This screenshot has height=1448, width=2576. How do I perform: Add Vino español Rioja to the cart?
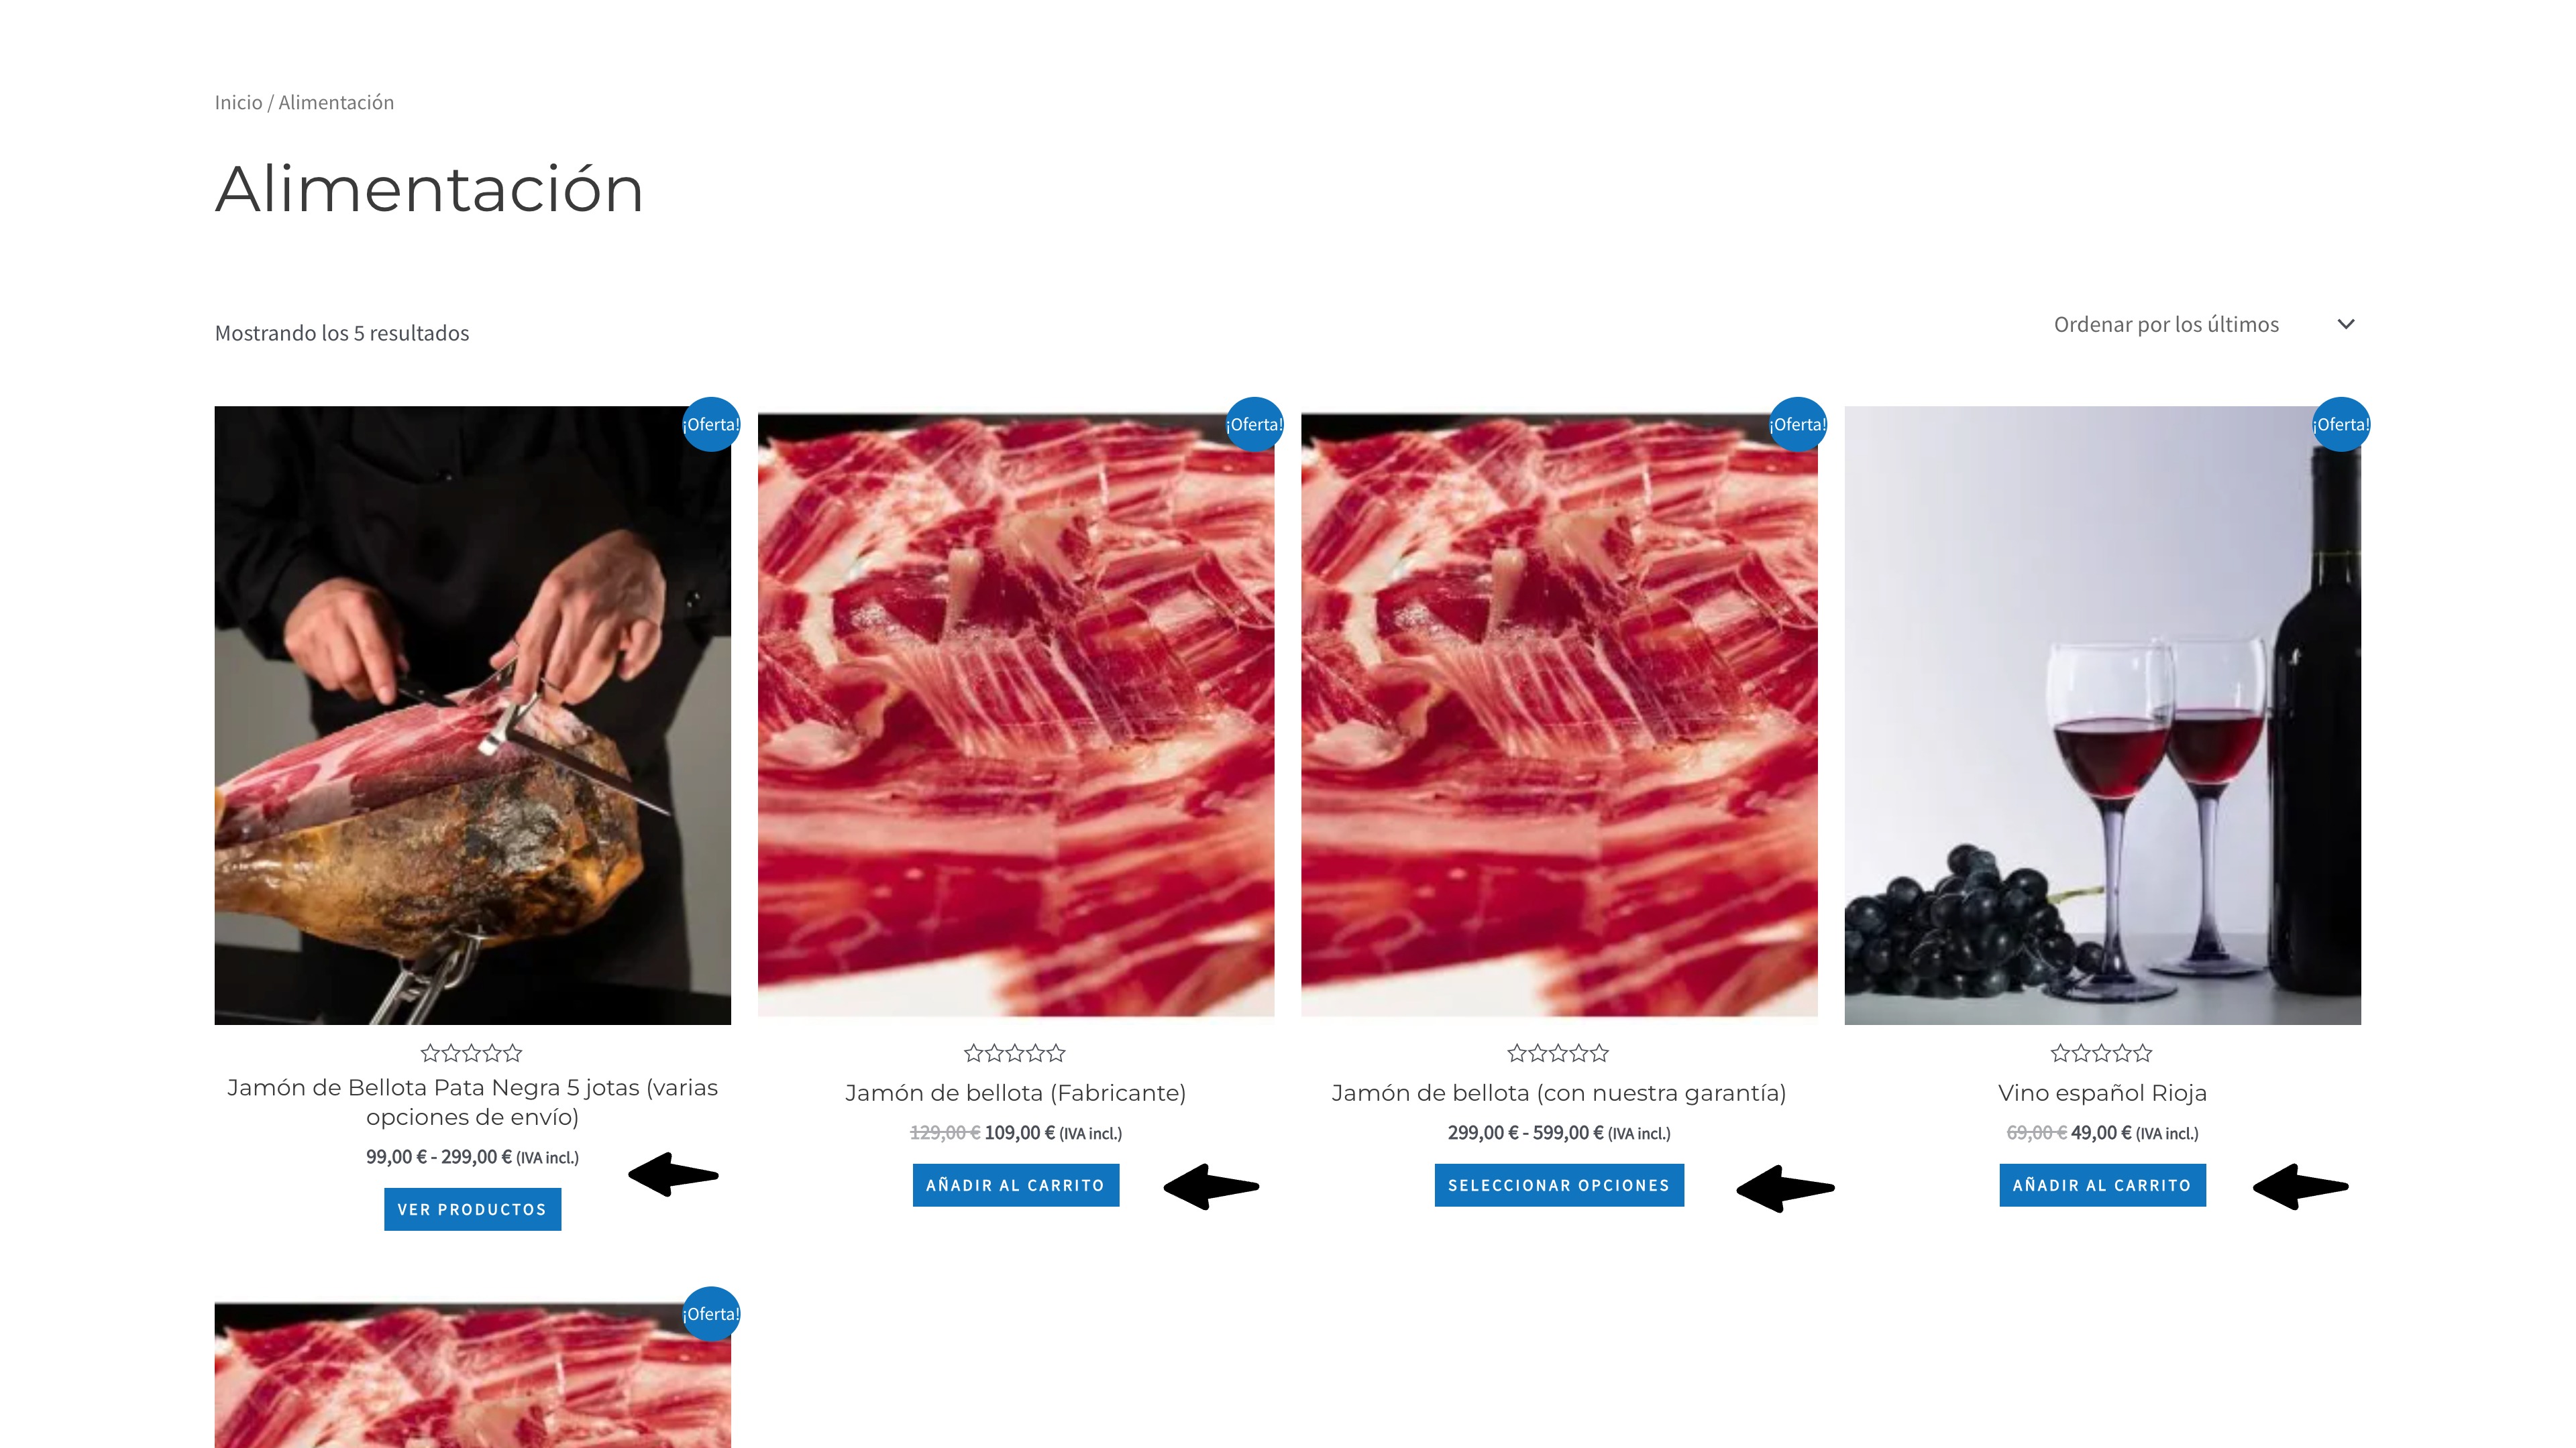[2102, 1185]
